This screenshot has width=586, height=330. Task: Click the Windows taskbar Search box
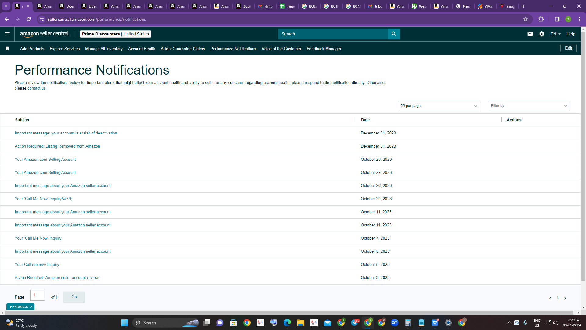[x=166, y=323]
